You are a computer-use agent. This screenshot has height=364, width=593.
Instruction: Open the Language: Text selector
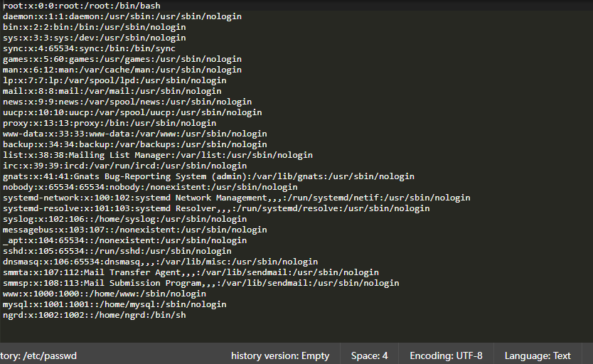pyautogui.click(x=538, y=355)
